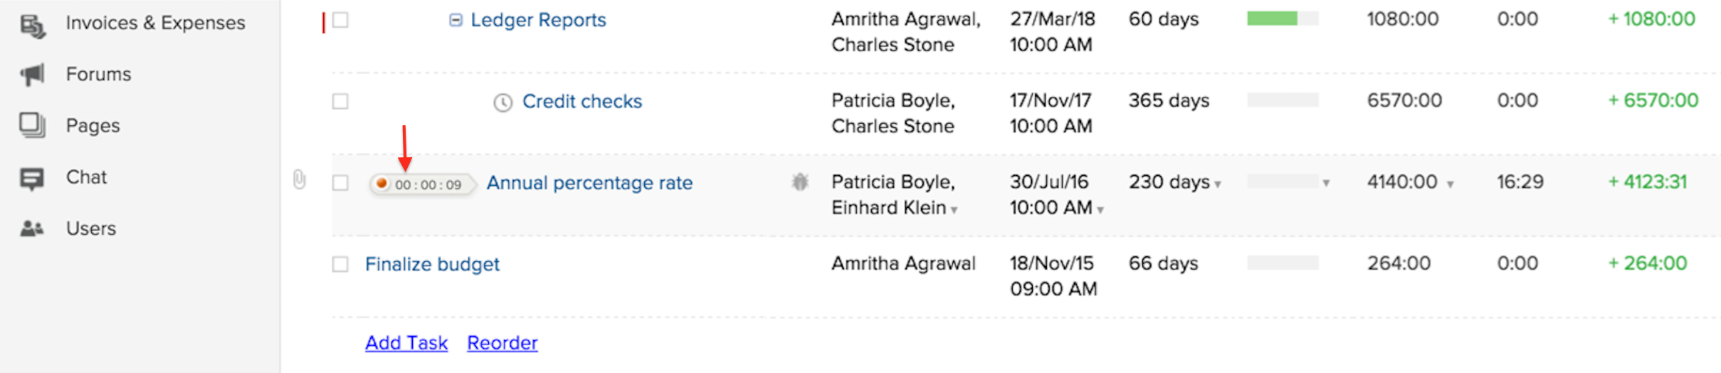Stop the running 00:00:09 timer
The image size is (1721, 373).
coord(382,184)
